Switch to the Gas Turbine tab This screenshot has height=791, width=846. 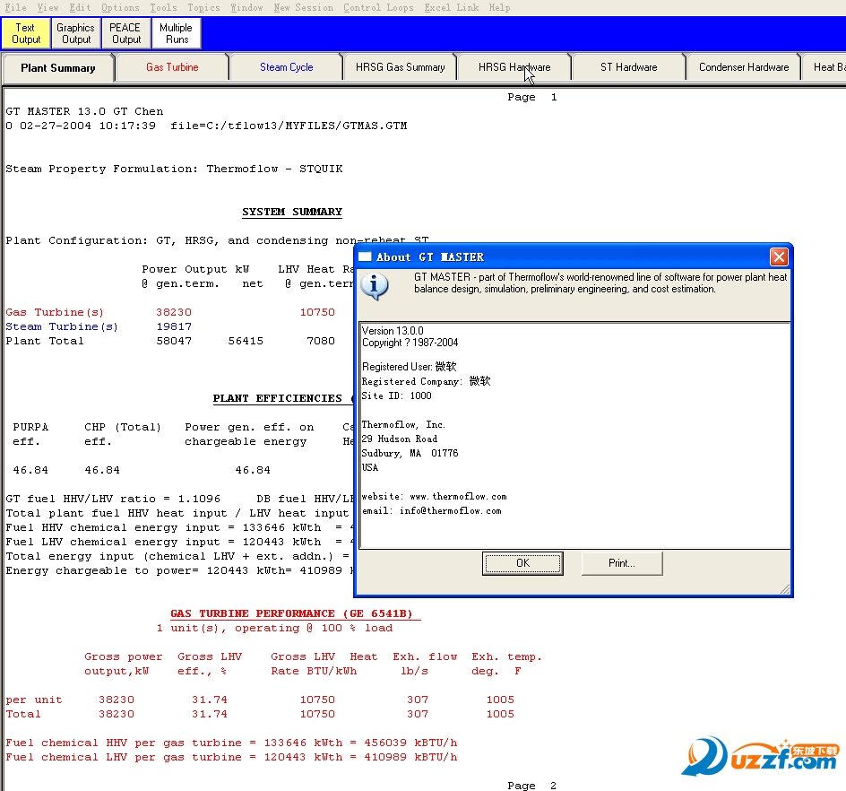point(172,67)
